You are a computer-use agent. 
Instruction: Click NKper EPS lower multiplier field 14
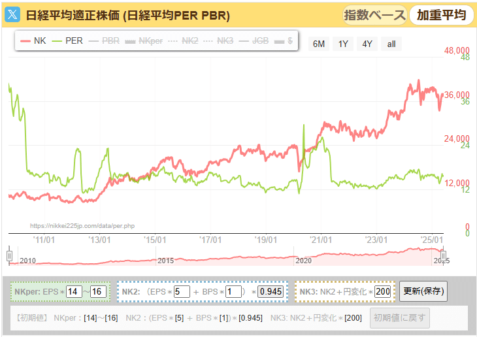coord(74,292)
